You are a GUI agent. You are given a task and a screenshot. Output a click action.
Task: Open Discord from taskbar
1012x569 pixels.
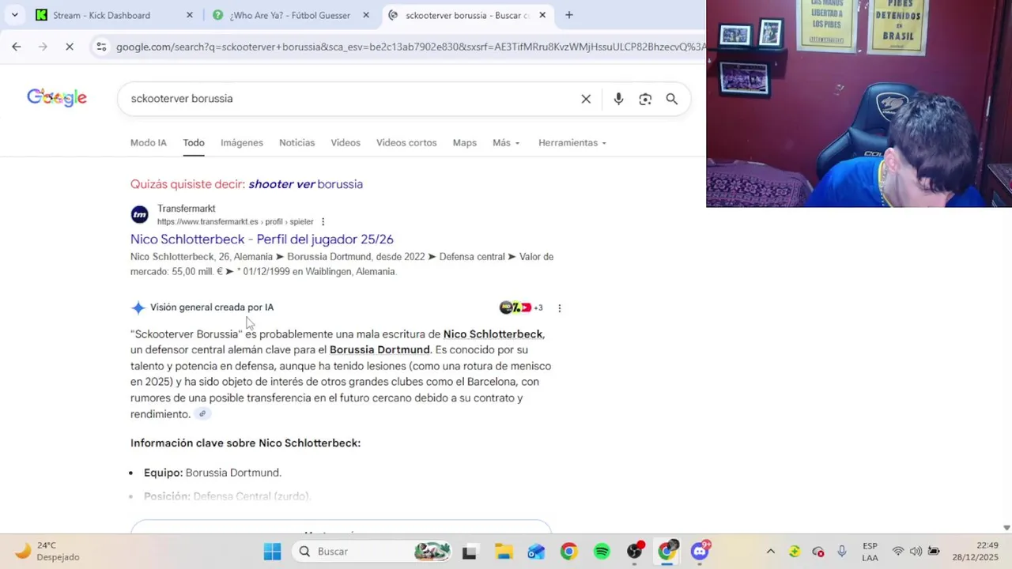[700, 552]
